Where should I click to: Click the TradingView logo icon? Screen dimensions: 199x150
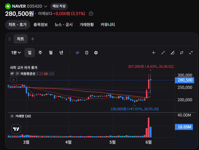pos(16,129)
